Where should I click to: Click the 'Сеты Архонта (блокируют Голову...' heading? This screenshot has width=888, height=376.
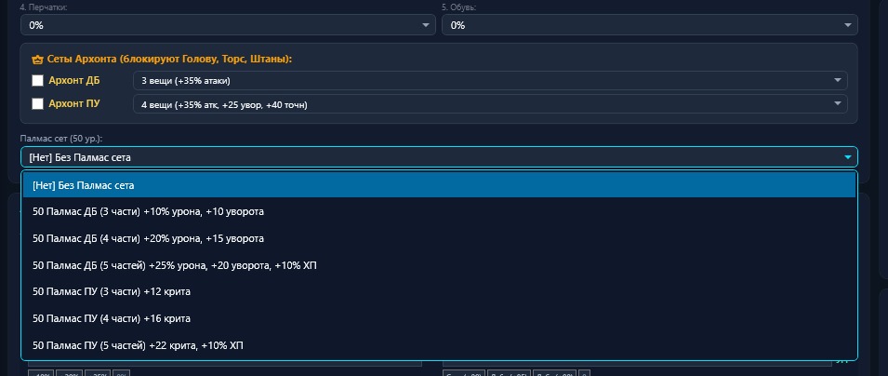168,59
